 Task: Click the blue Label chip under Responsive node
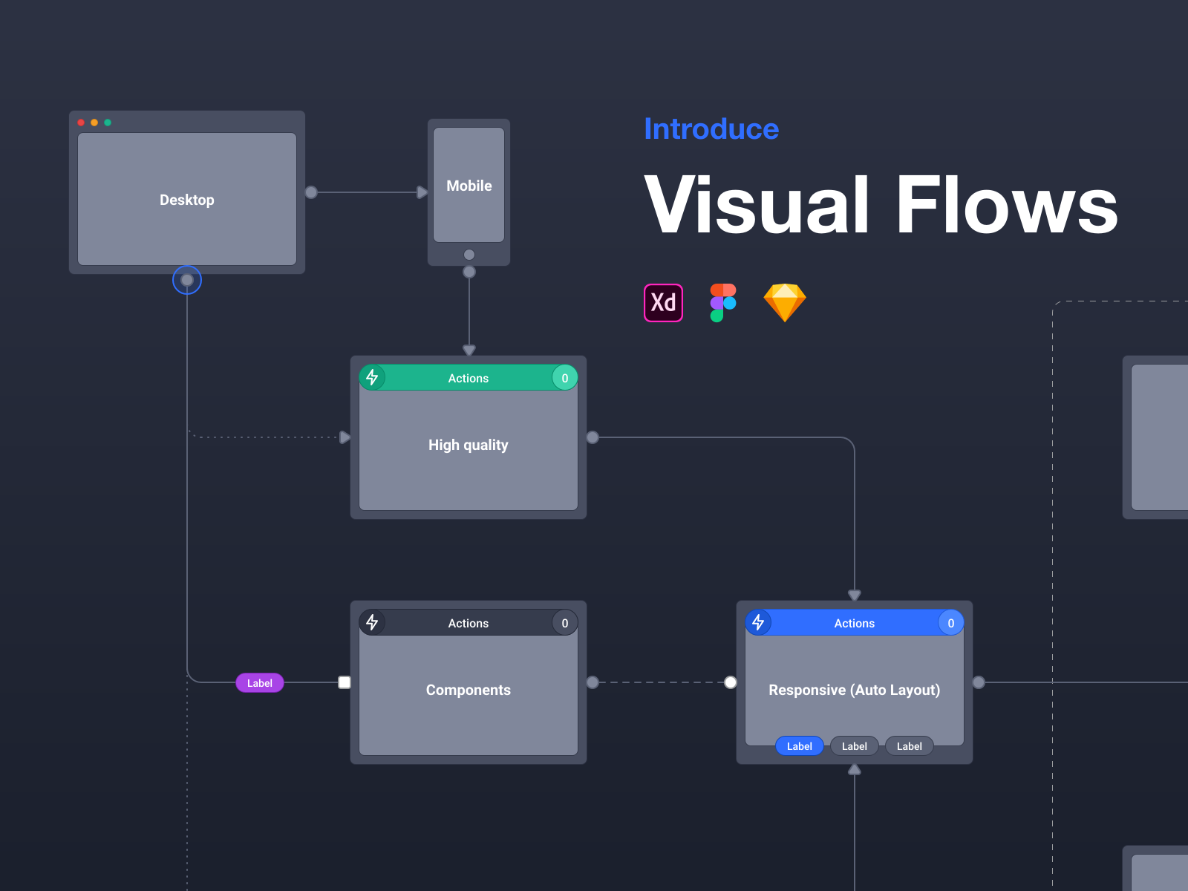point(799,745)
